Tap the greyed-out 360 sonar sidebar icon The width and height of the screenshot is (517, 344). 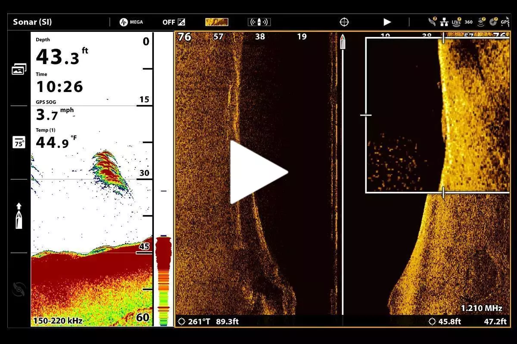pos(19,289)
